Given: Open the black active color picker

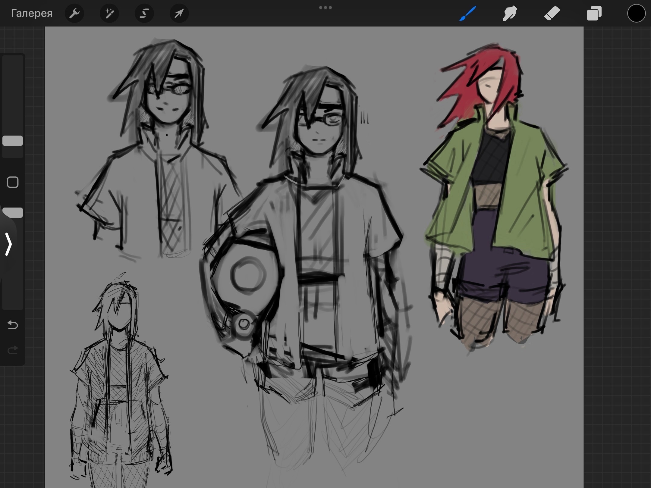Looking at the screenshot, I should coord(636,13).
